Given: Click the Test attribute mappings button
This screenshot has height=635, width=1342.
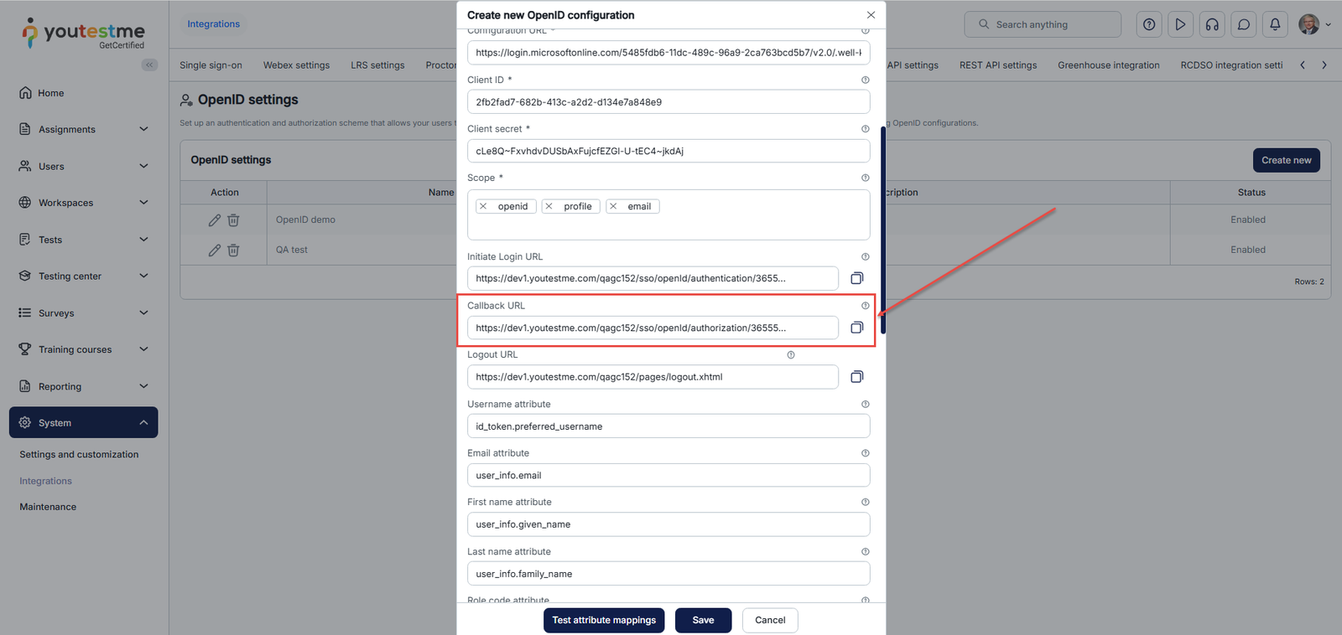Looking at the screenshot, I should (604, 620).
